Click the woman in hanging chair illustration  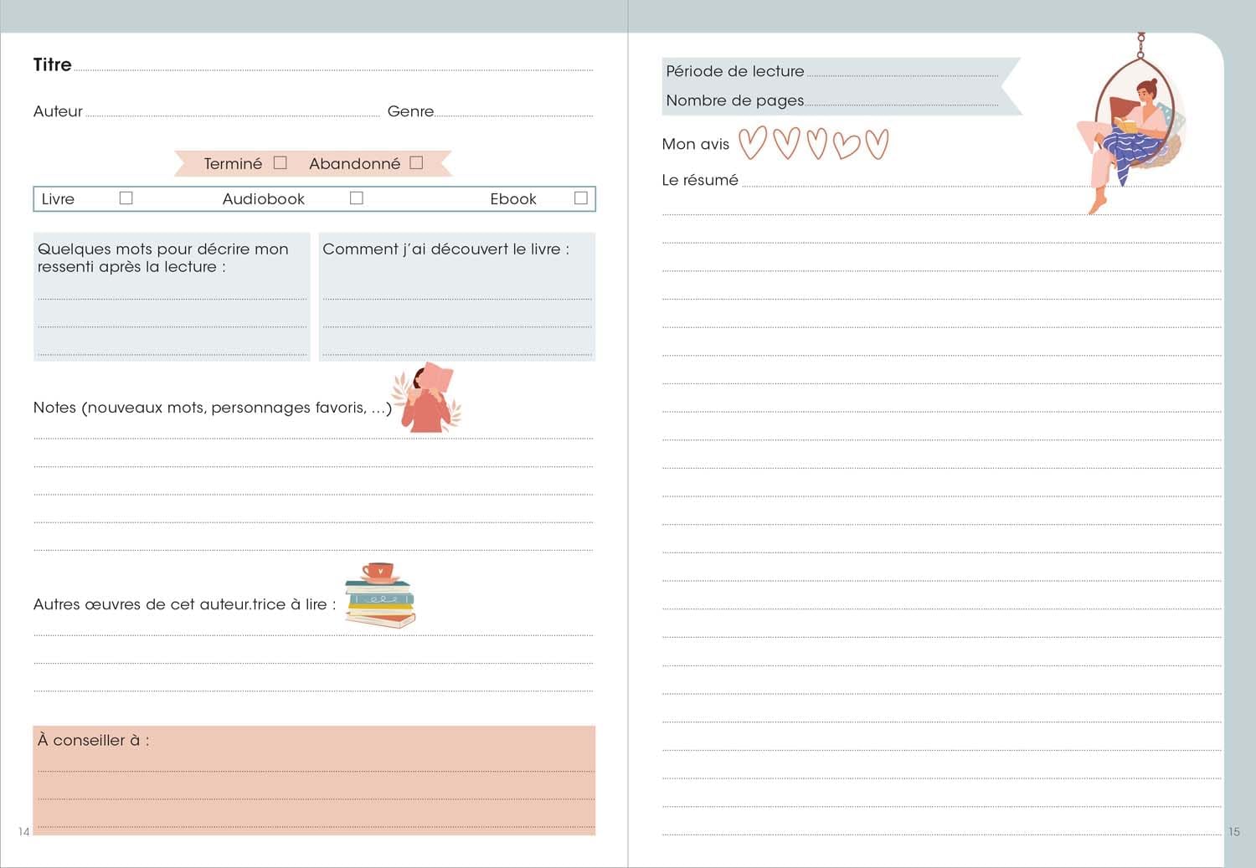pyautogui.click(x=1132, y=126)
